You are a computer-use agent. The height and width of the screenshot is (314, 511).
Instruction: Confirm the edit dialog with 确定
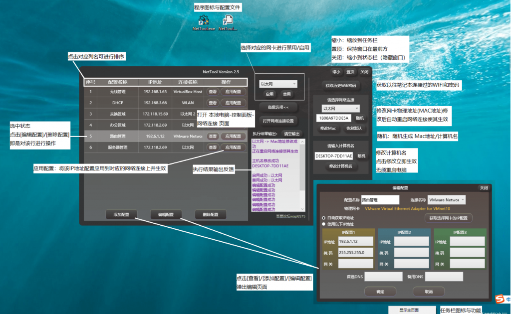(x=380, y=292)
